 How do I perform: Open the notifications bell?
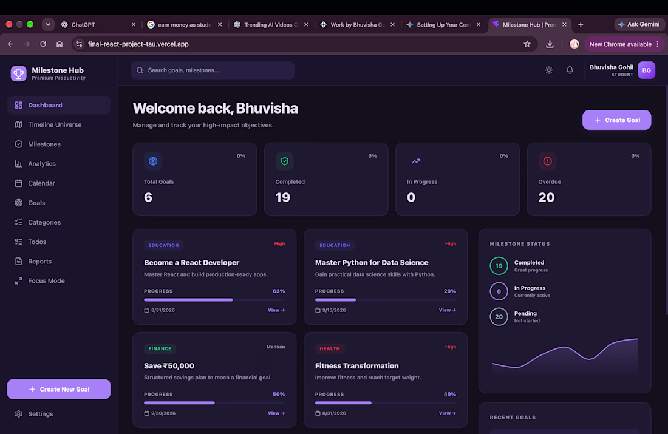click(x=570, y=70)
